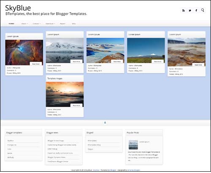Screen dimensions: 211x173
Task: Open Lorem Ipsum title above the nebula image
Action: 13,36
